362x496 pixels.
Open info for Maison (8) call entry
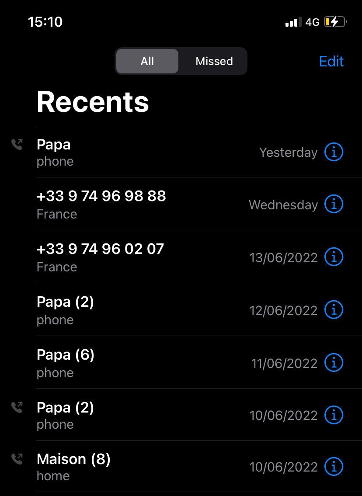click(x=334, y=466)
